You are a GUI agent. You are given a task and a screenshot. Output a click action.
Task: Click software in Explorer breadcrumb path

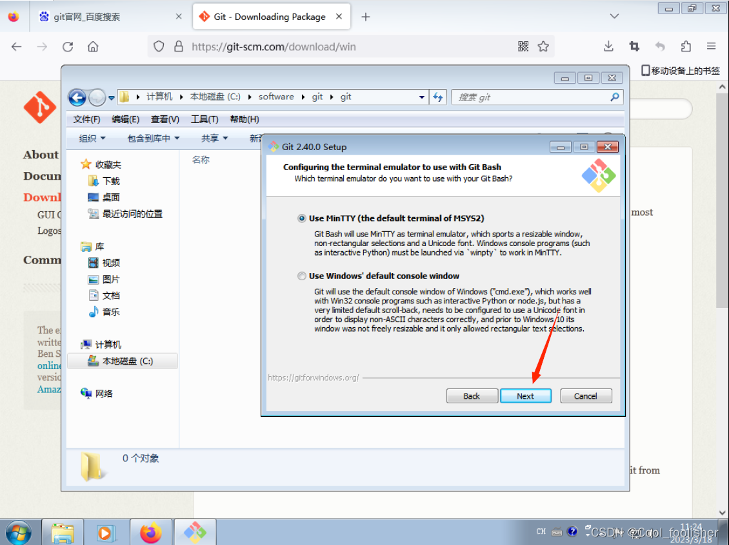[x=276, y=97]
